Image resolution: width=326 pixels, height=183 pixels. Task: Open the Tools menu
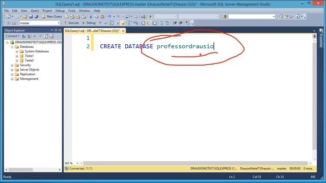coord(72,11)
